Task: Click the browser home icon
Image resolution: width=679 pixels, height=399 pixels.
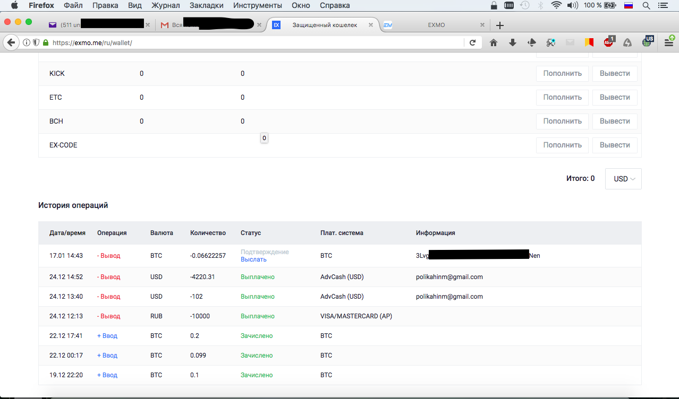Action: 494,42
